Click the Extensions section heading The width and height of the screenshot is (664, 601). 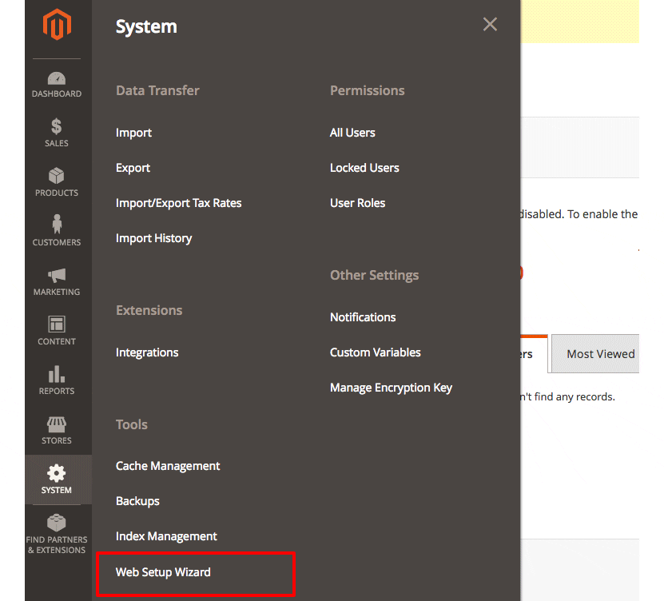[149, 310]
